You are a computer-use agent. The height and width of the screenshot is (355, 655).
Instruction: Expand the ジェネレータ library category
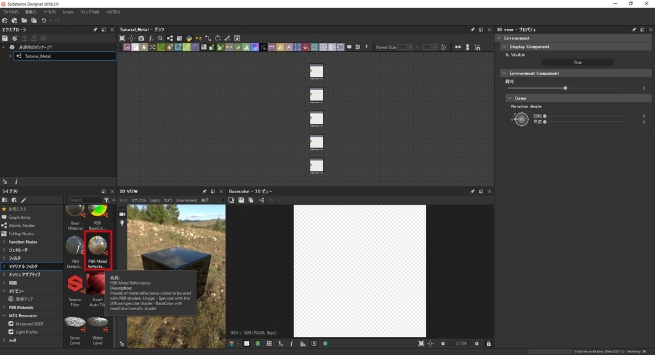click(4, 249)
